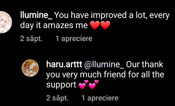This screenshot has height=106, width=175.
Task: Follow the @llumine_ mention in reply
Action: (104, 65)
